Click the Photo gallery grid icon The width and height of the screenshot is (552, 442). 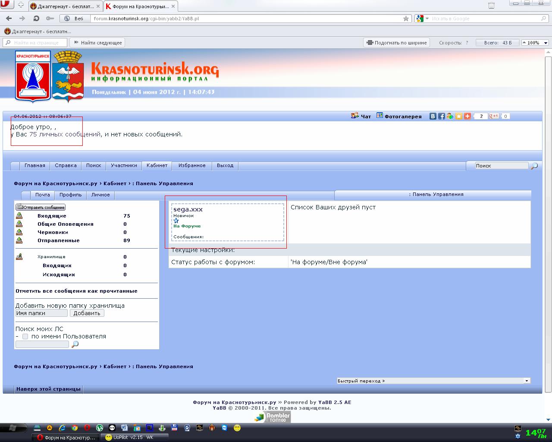(x=379, y=116)
